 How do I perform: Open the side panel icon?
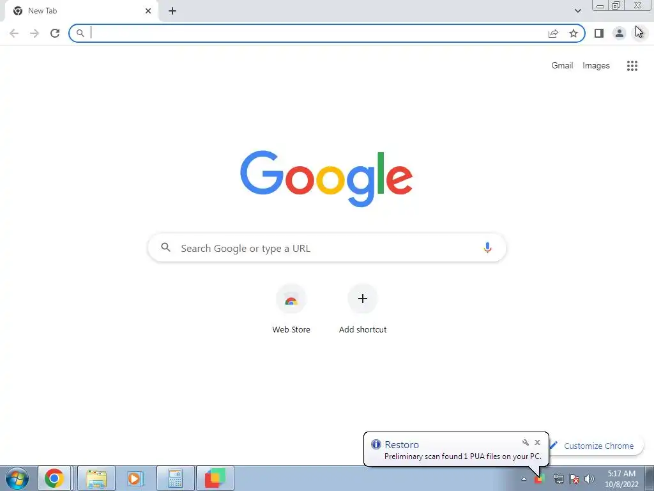[599, 33]
